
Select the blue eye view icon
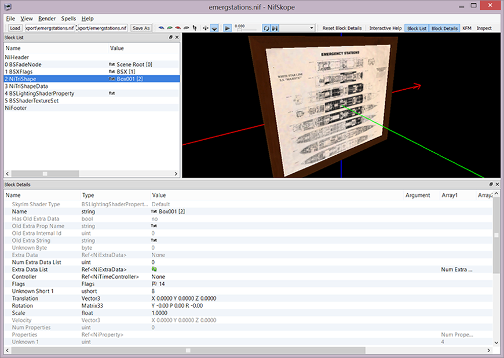[162, 28]
